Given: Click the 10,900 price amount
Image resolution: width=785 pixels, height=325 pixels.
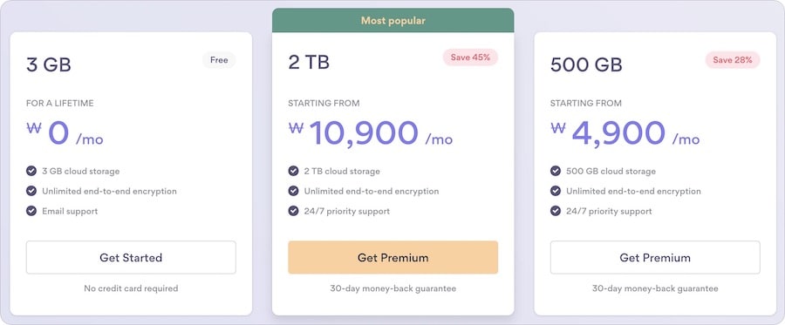Looking at the screenshot, I should (x=364, y=132).
